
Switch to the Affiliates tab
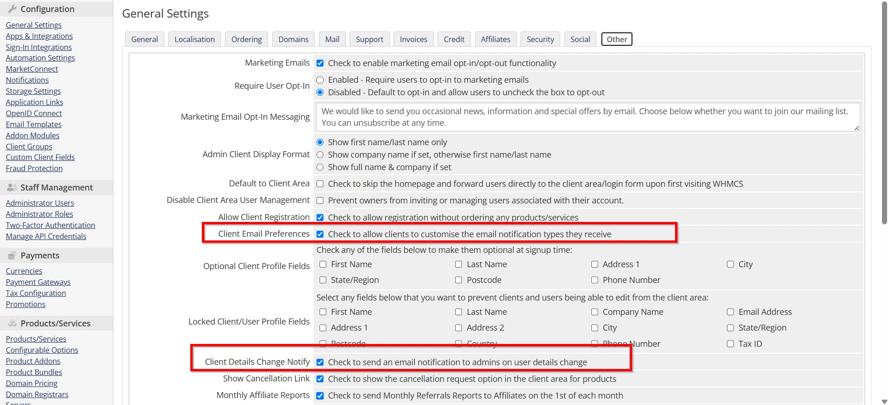point(495,39)
